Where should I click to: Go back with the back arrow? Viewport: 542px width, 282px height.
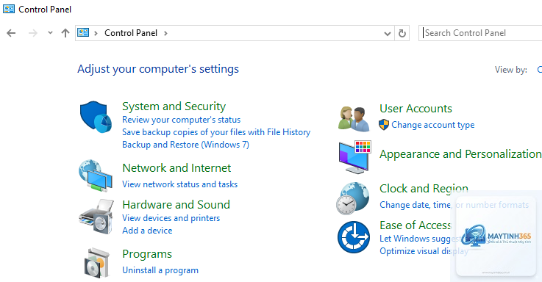pos(11,33)
